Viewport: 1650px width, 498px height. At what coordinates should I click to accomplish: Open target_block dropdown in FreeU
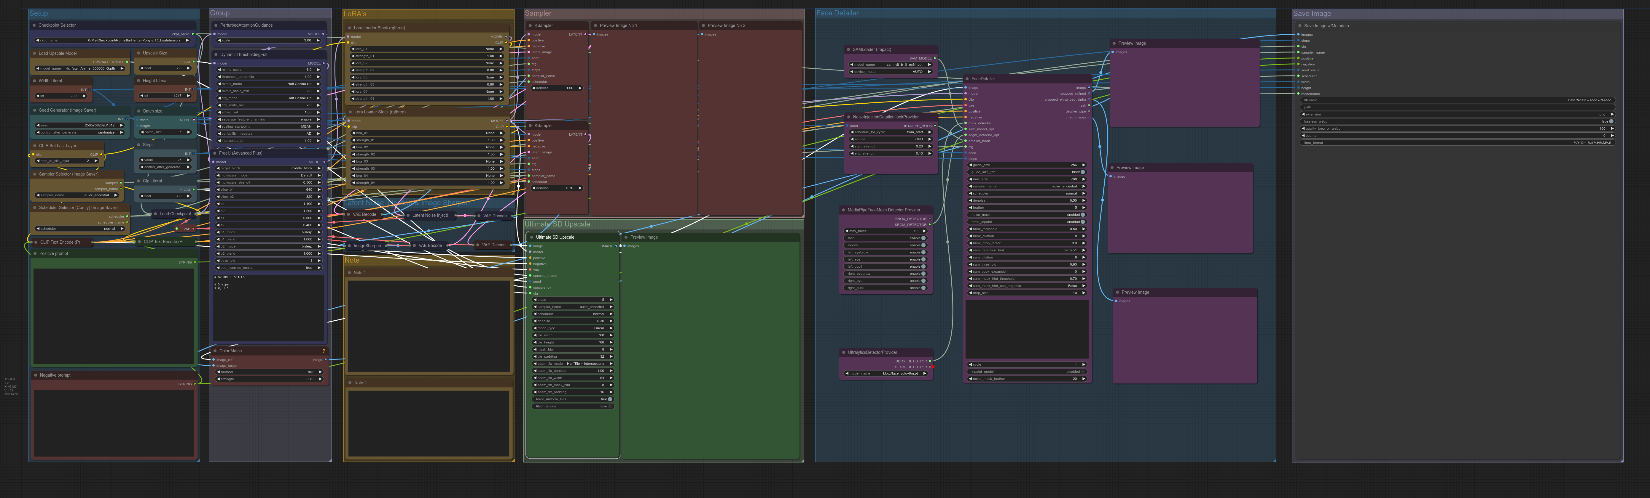coord(268,168)
